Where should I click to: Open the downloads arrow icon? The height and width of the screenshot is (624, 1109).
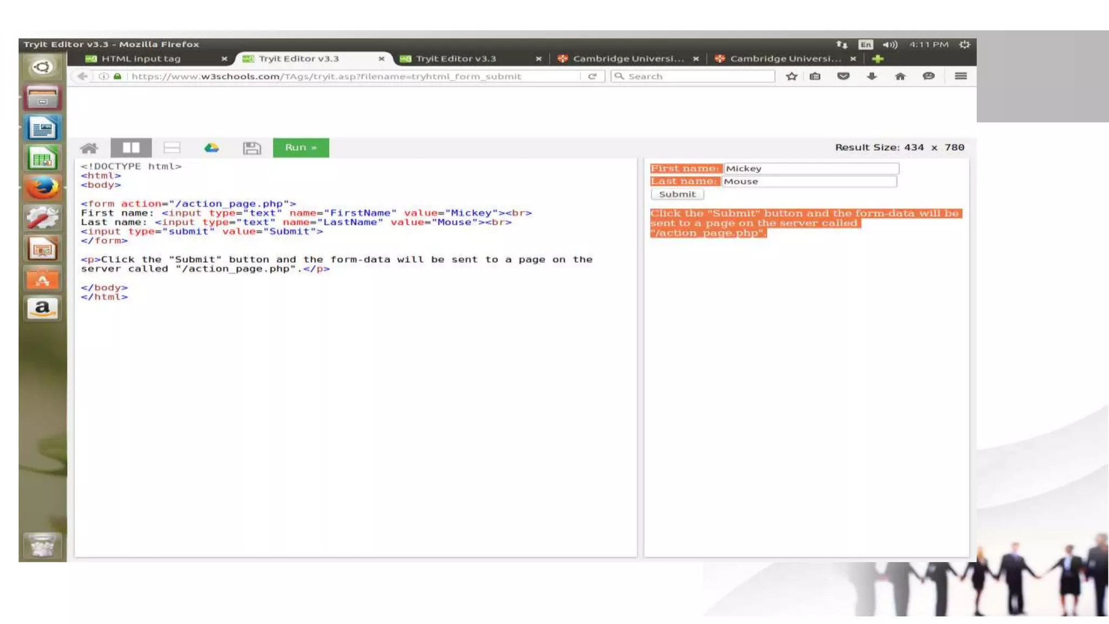[x=871, y=76]
